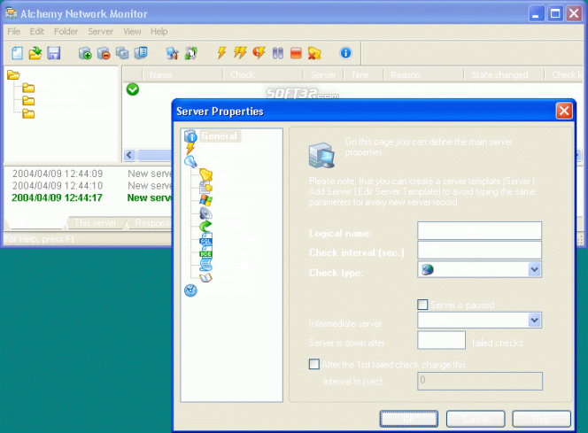Viewport: 588px width, 433px height.
Task: Click the Check column header
Action: [x=263, y=75]
